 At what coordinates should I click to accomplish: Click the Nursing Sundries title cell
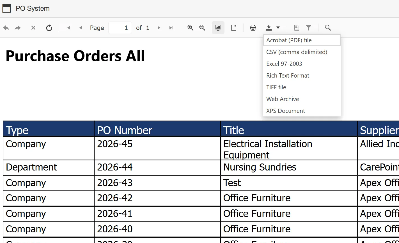coord(289,167)
